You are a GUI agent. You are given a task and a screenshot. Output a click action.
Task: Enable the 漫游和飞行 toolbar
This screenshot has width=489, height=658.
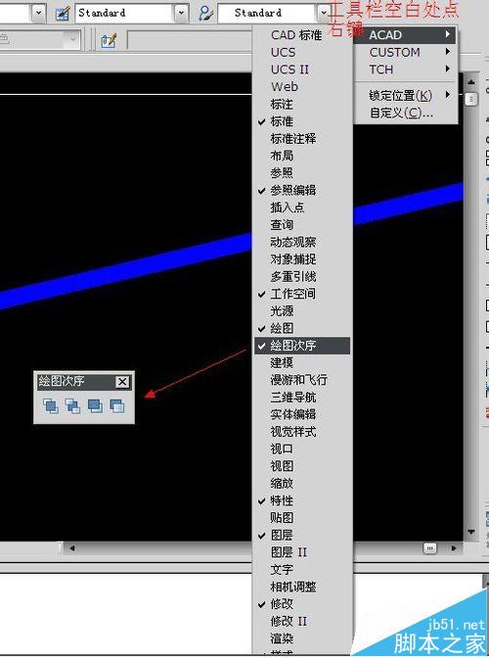pos(302,380)
